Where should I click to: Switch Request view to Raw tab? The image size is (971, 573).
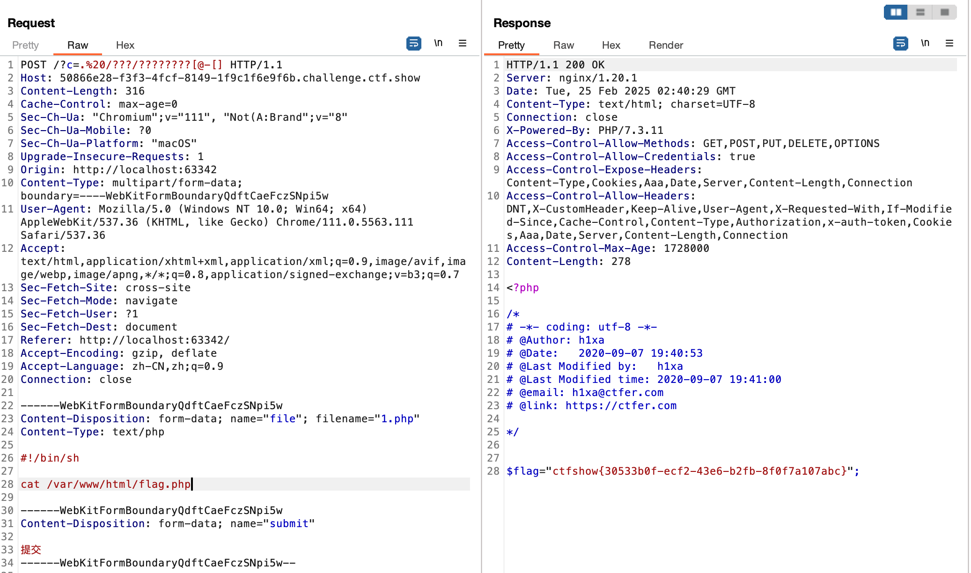(x=78, y=45)
